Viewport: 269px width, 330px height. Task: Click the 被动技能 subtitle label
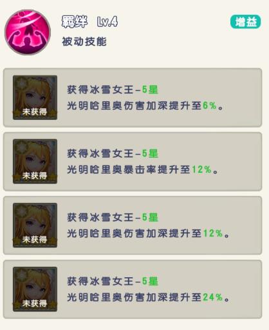[x=84, y=41]
